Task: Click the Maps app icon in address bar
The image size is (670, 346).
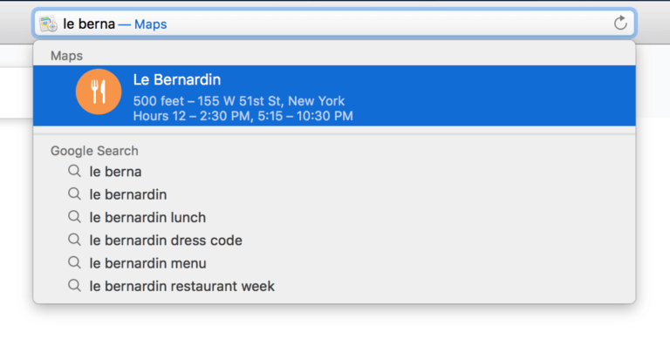Action: (48, 24)
